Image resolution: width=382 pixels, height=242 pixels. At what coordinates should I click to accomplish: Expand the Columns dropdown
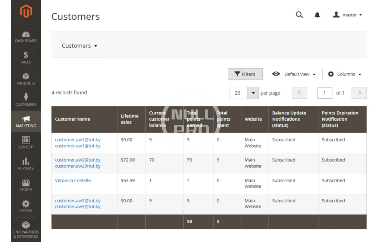point(345,74)
